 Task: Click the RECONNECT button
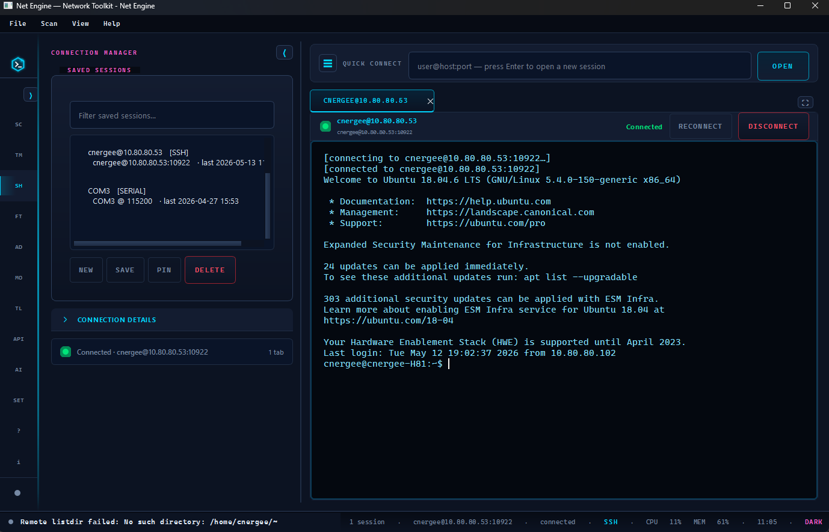coord(700,126)
